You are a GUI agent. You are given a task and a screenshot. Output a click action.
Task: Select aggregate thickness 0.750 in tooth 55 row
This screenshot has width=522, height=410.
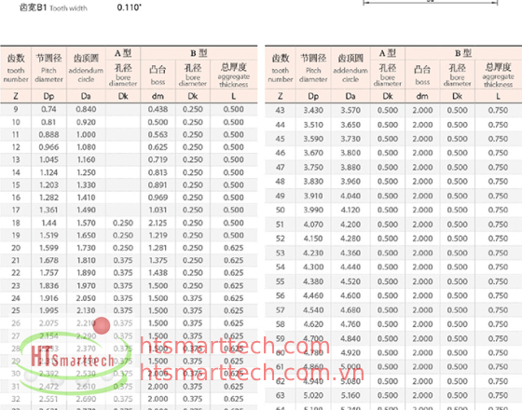[x=498, y=281]
